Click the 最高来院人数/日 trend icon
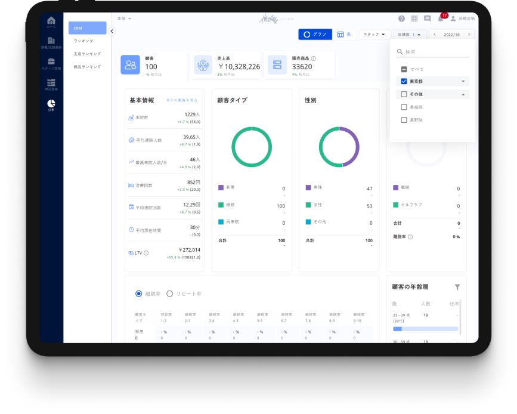Screen dimensions: 517x414 (x=131, y=162)
